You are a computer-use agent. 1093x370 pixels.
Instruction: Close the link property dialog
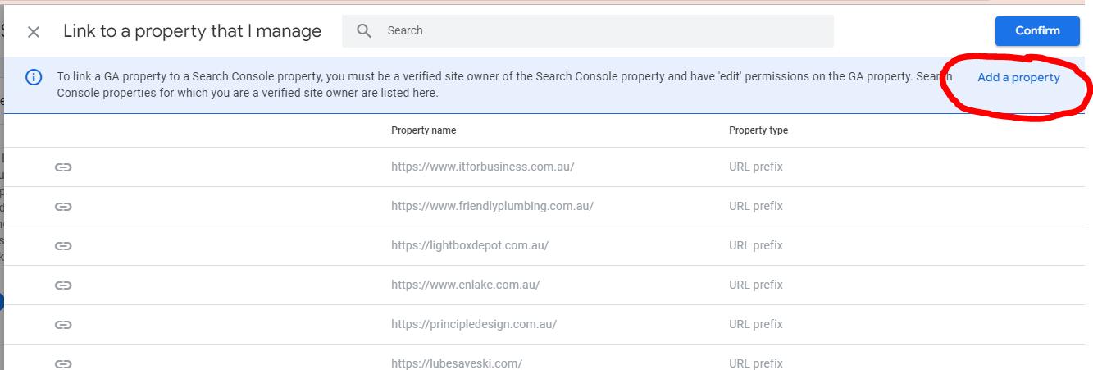coord(34,32)
